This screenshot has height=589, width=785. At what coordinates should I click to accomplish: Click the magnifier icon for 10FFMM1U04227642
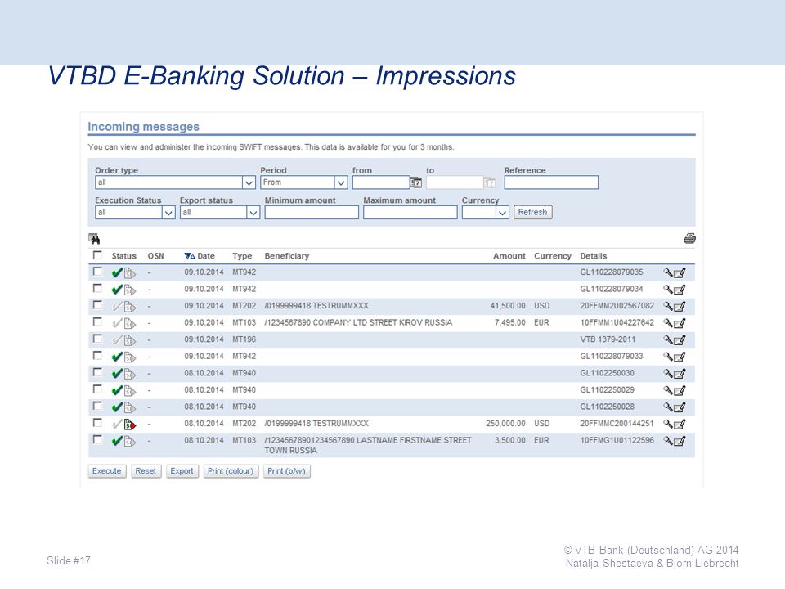point(668,323)
